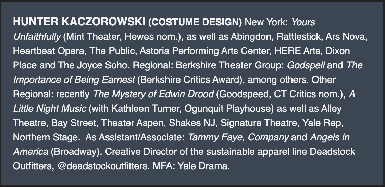Image resolution: width=385 pixels, height=187 pixels.
Task: Click the name heading HUNTER KACZOROWSKI
Action: 79,22
